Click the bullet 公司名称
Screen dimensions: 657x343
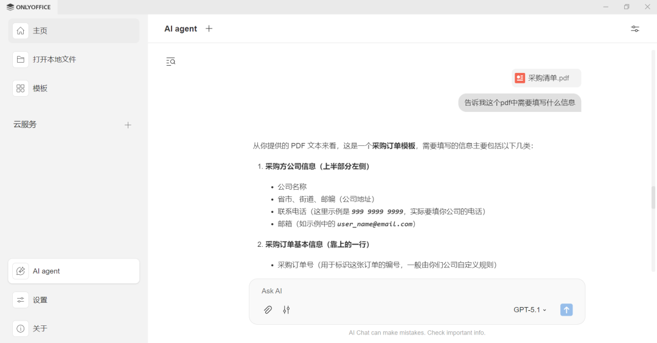(292, 187)
